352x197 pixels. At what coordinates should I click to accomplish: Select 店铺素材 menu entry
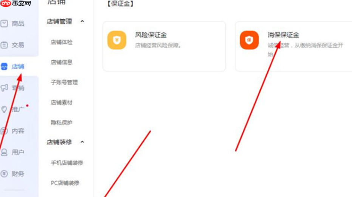tap(62, 102)
